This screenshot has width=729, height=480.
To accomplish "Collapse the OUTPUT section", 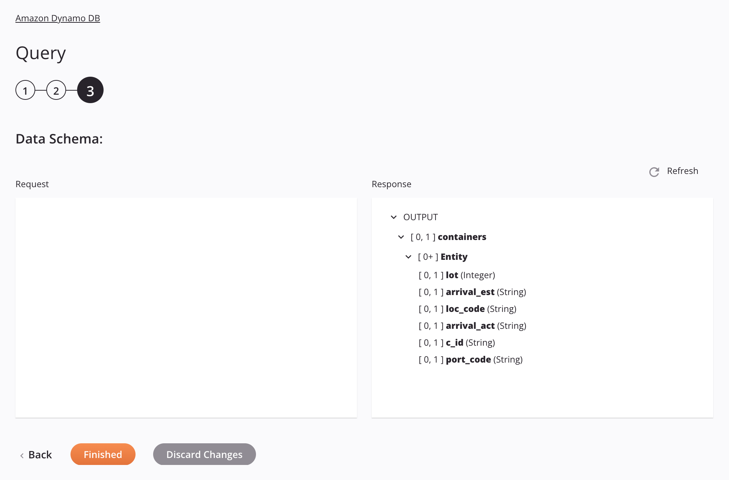I will [x=394, y=217].
